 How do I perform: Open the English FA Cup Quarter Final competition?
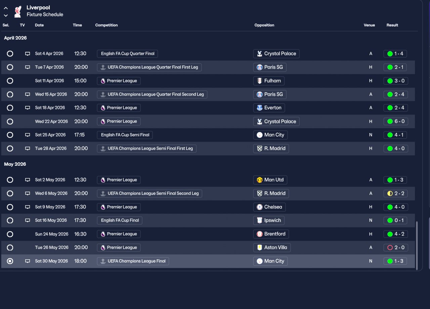(x=127, y=54)
